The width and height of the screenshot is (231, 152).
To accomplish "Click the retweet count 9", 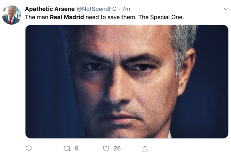I will coord(76,148).
